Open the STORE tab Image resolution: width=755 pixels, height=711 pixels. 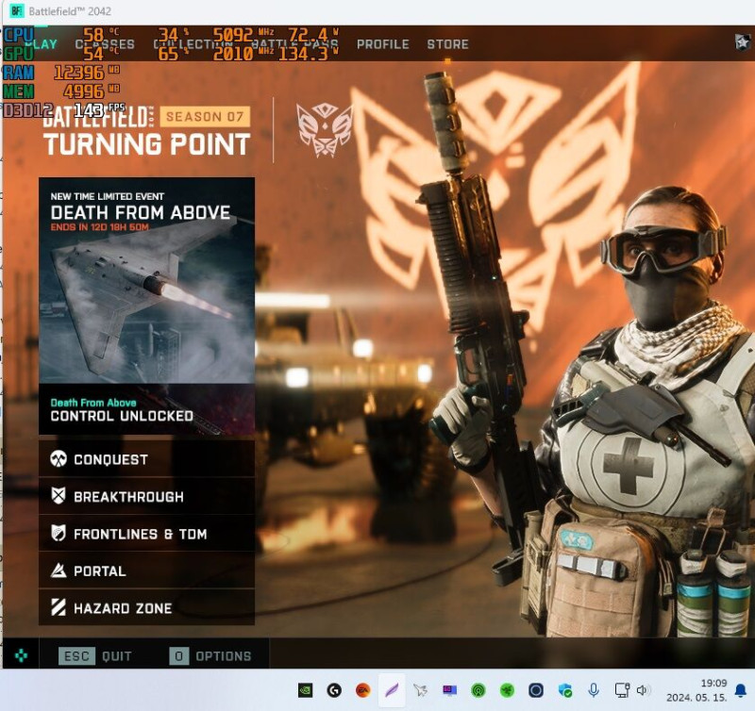447,44
